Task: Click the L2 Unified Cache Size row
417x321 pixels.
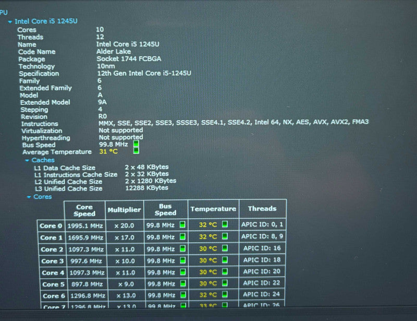Action: (105, 182)
